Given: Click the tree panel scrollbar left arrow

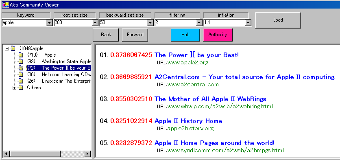Looking at the screenshot, I should pos(7,154).
